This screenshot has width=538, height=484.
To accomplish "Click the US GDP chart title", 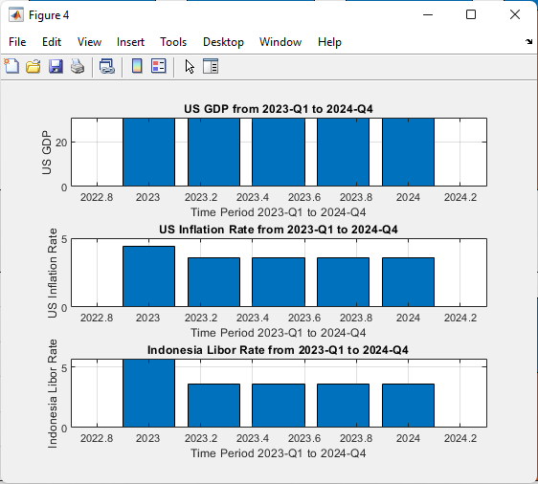I will click(279, 109).
